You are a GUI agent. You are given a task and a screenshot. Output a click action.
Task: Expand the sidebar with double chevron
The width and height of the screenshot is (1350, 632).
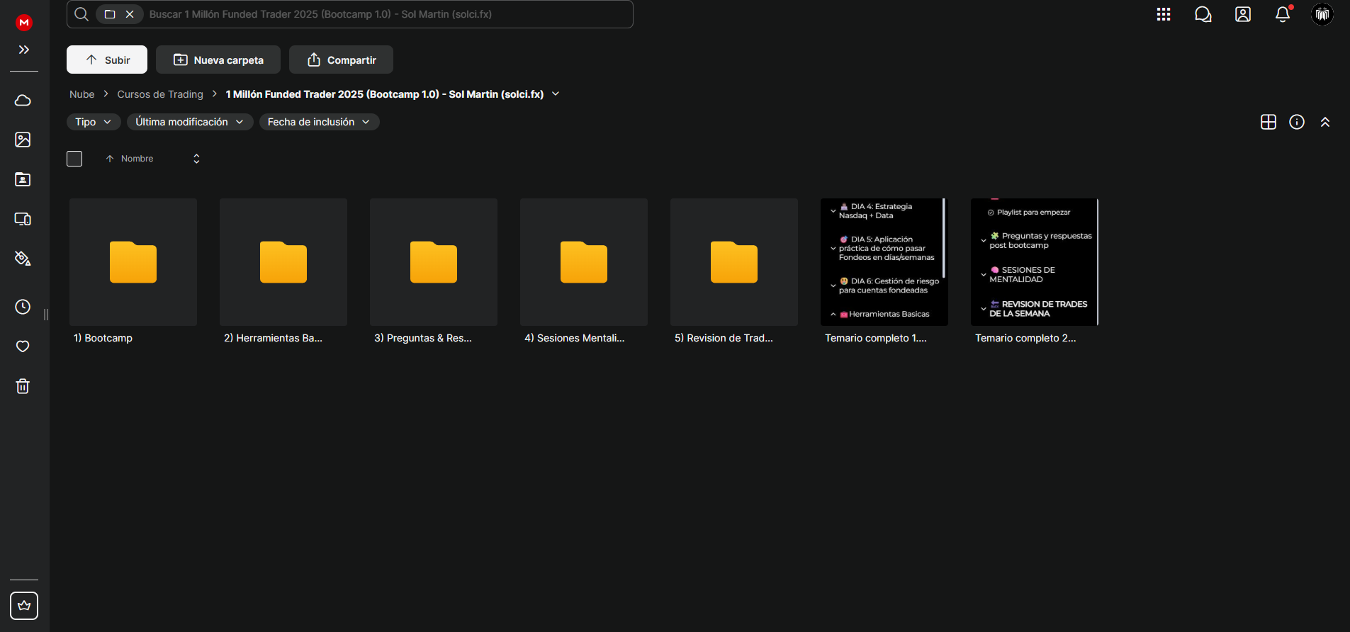(24, 50)
